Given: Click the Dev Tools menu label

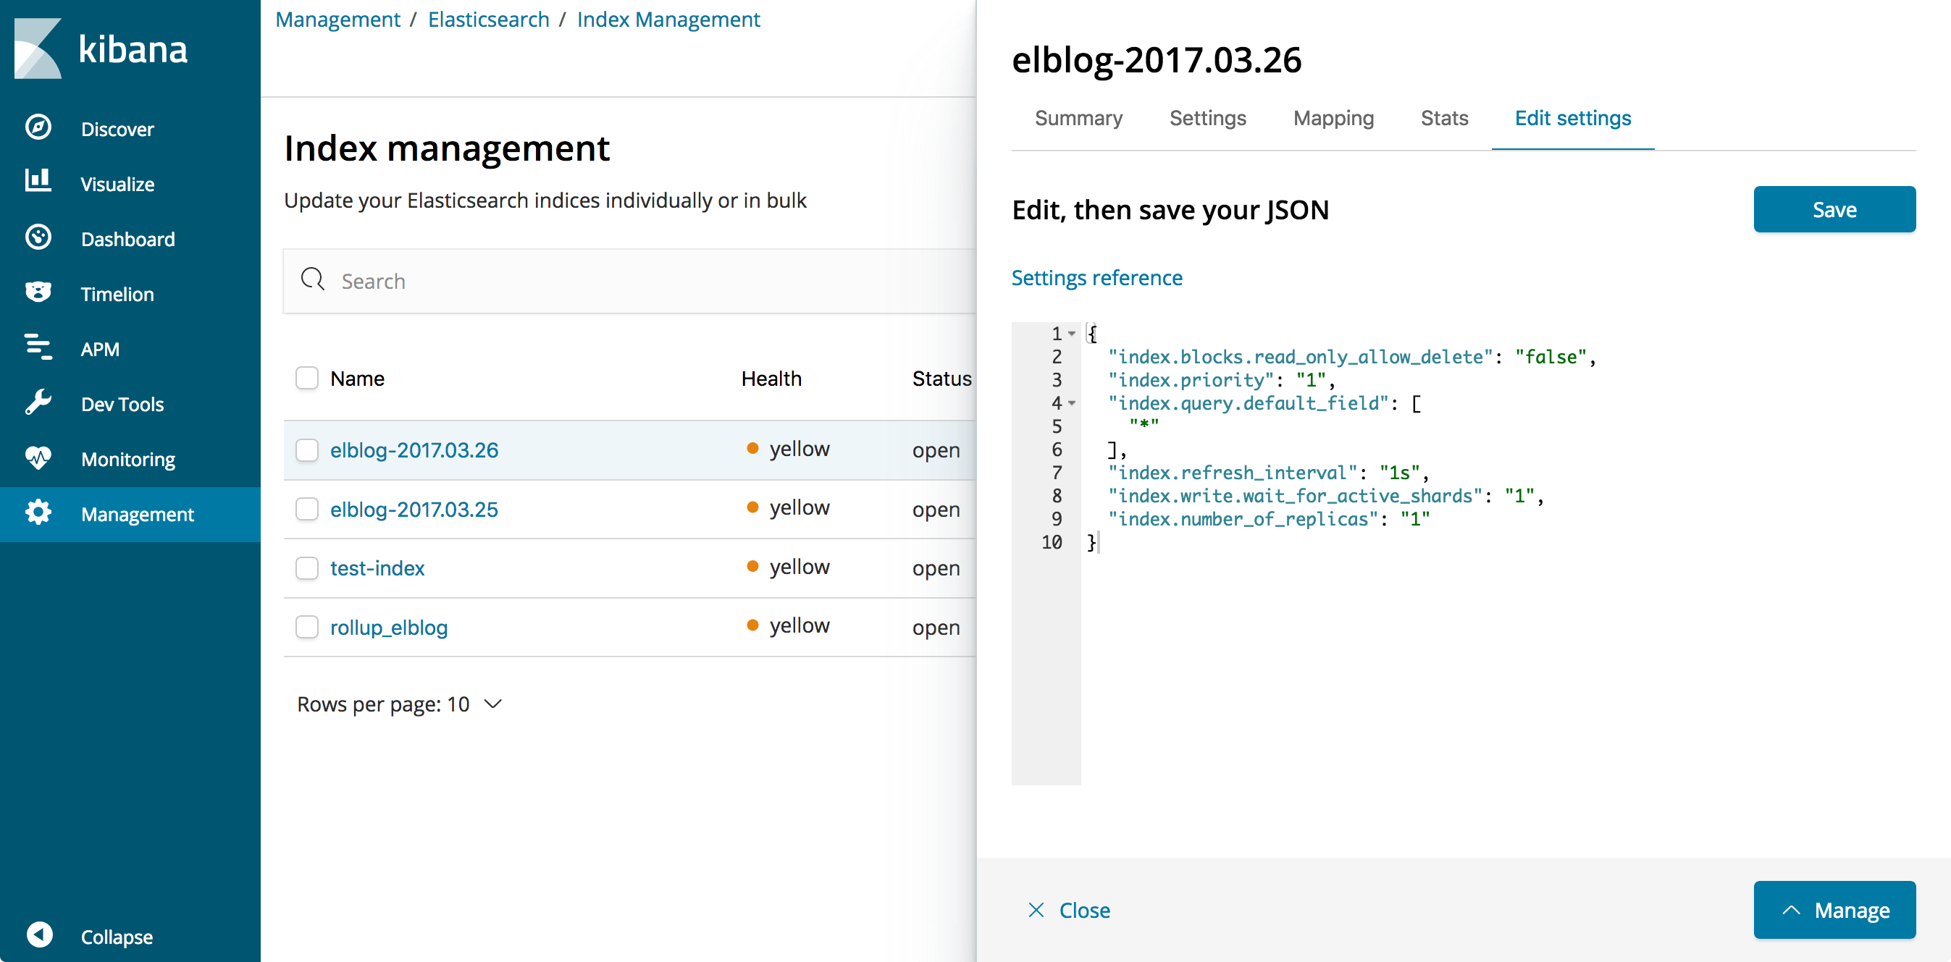Looking at the screenshot, I should click(x=122, y=403).
